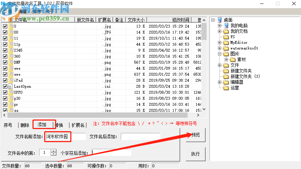Click the image icon beside file p30

[11, 98]
